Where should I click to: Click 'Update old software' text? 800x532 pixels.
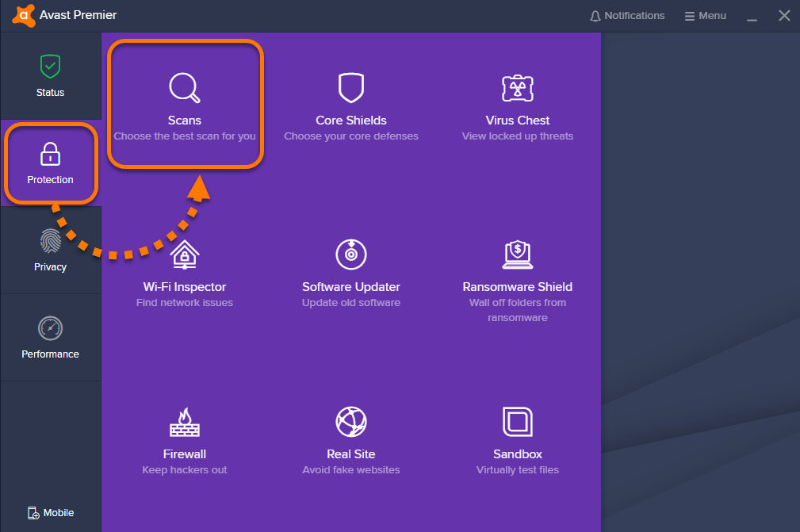tap(351, 302)
